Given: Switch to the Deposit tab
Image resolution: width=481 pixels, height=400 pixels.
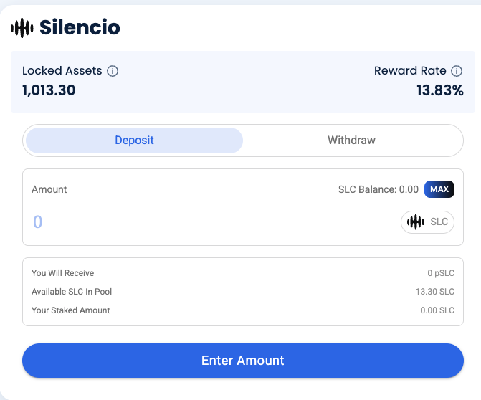Looking at the screenshot, I should click(x=135, y=141).
